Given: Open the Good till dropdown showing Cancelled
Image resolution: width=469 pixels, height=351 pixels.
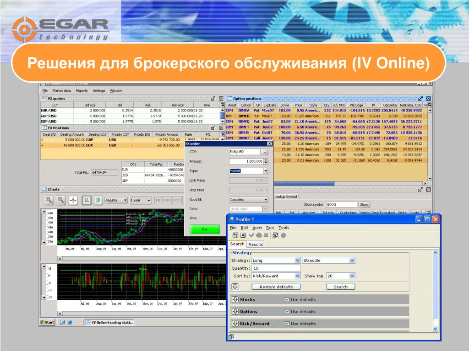Looking at the screenshot, I should click(266, 199).
